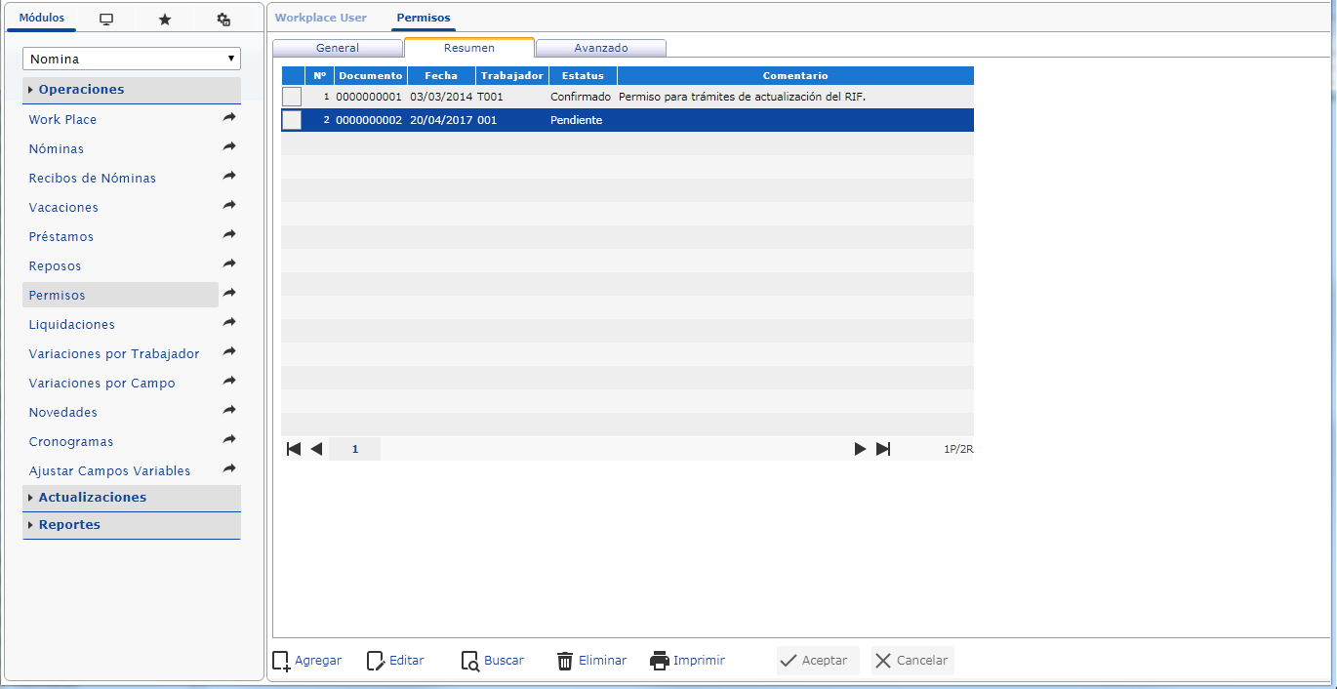The image size is (1337, 689).
Task: Open the Resumen tab
Action: [469, 48]
